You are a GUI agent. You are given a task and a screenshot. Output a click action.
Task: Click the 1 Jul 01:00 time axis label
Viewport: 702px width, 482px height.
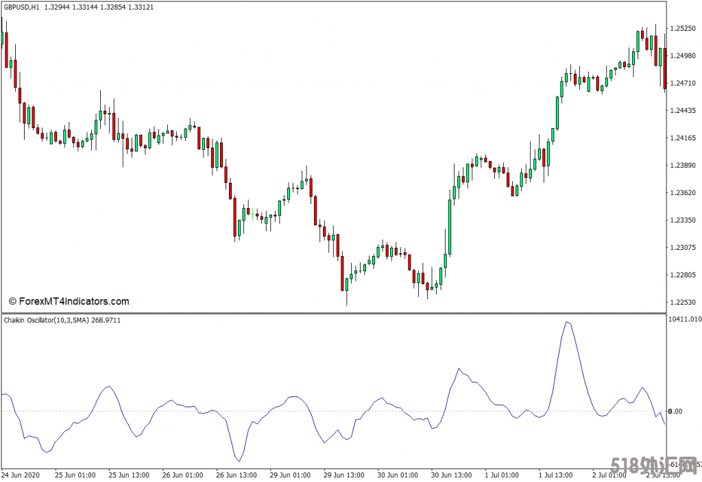tap(502, 475)
